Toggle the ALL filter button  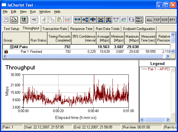(x=149, y=20)
